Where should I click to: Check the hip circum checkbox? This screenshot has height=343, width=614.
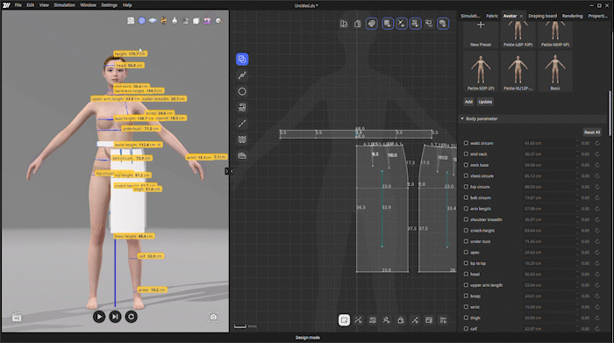coord(466,187)
